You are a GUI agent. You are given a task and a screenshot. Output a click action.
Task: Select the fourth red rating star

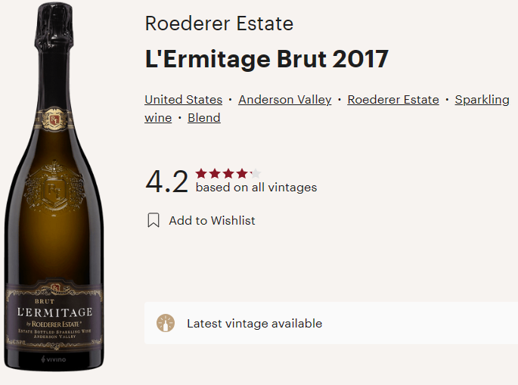[242, 173]
